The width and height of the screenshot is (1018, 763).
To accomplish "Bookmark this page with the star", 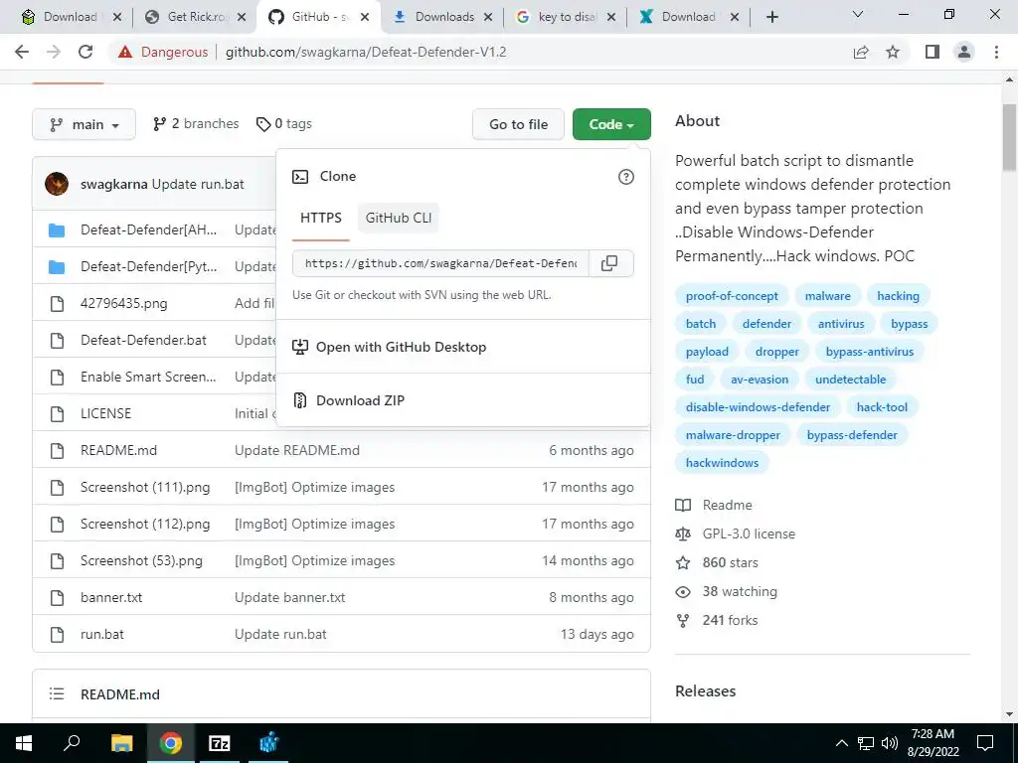I will coord(893,52).
